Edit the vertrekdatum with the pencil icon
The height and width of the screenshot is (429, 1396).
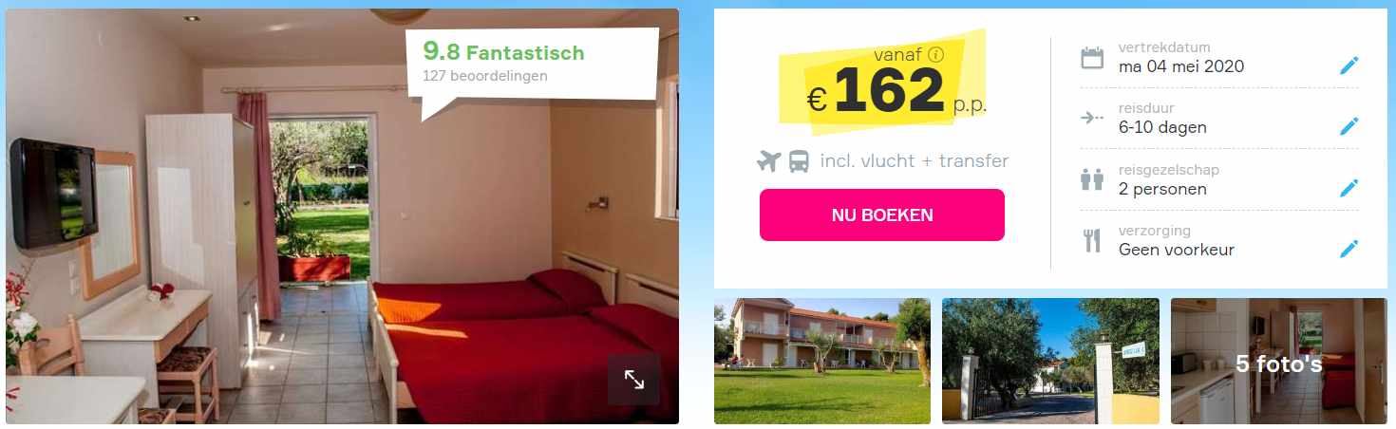point(1349,65)
